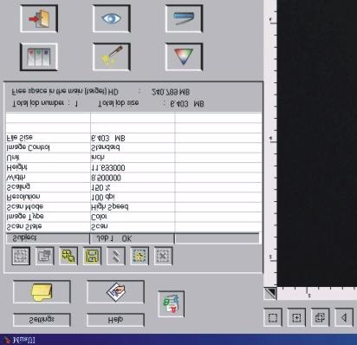Select the Height row label

[x=16, y=167]
